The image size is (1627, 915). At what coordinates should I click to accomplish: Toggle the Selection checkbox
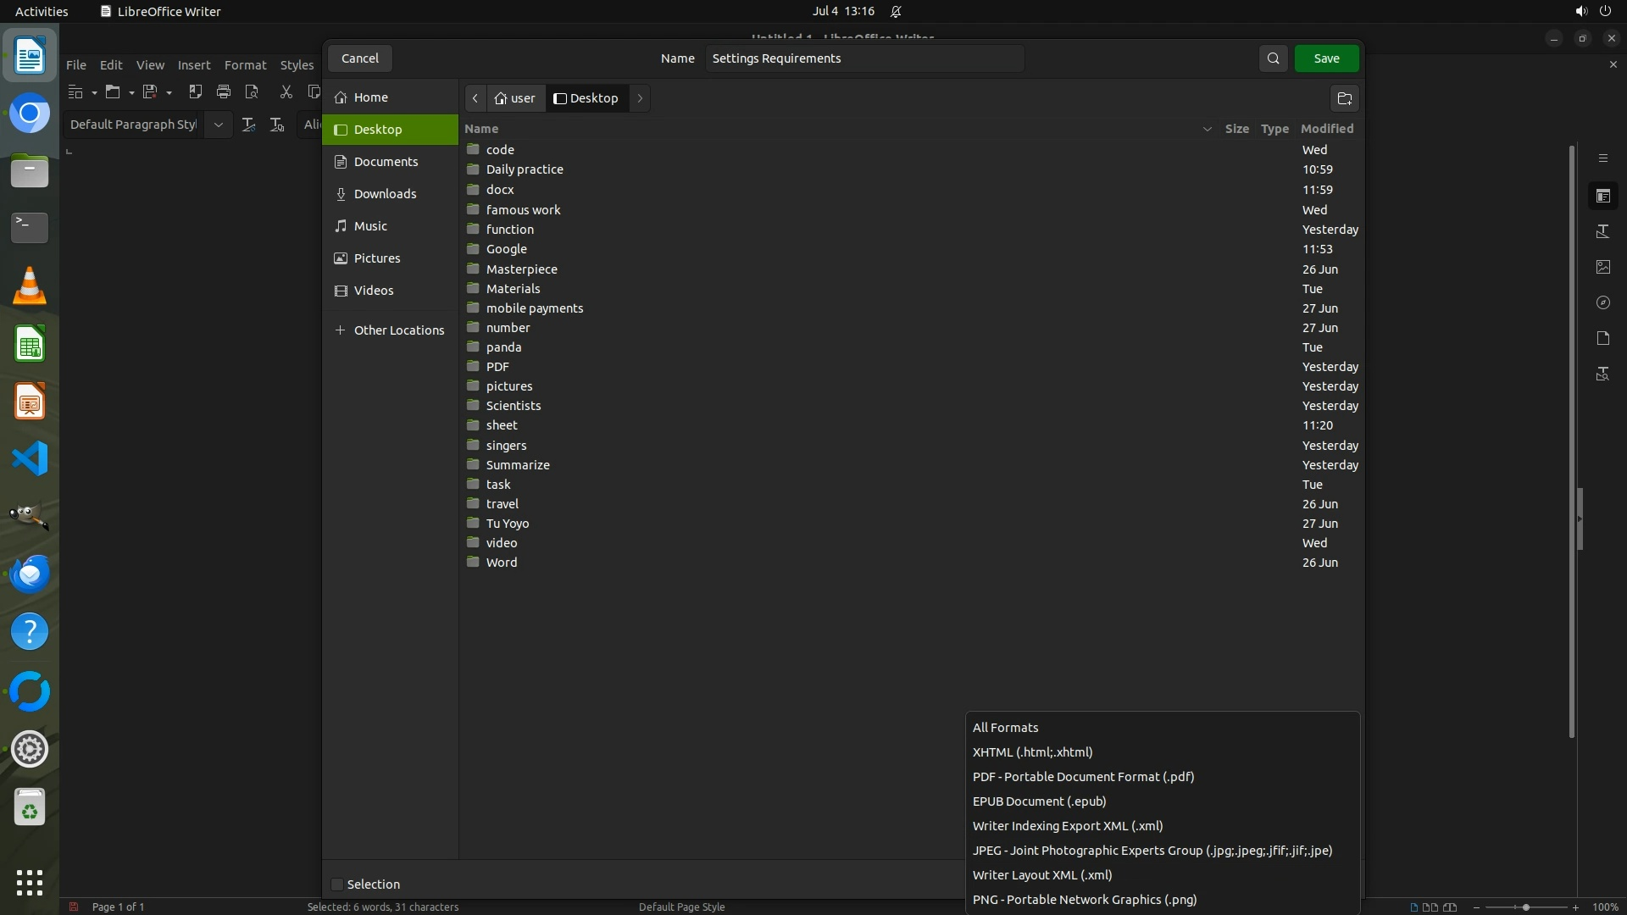pyautogui.click(x=337, y=884)
